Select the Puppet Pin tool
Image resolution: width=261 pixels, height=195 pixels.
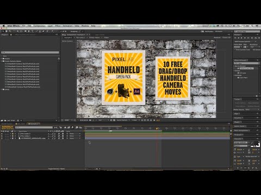52,31
